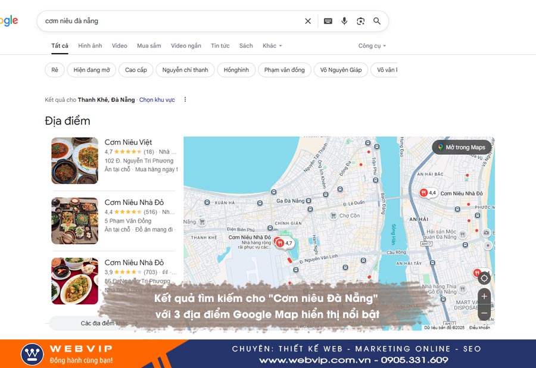Click the Google logo
This screenshot has width=536, height=368.
coord(9,21)
